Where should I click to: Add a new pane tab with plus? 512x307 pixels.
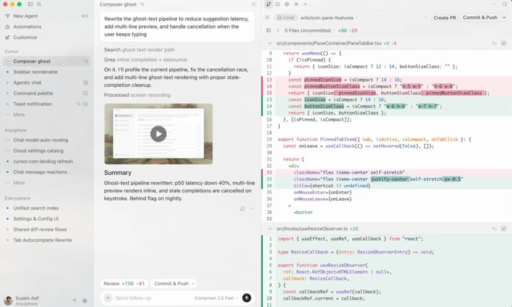pos(305,4)
